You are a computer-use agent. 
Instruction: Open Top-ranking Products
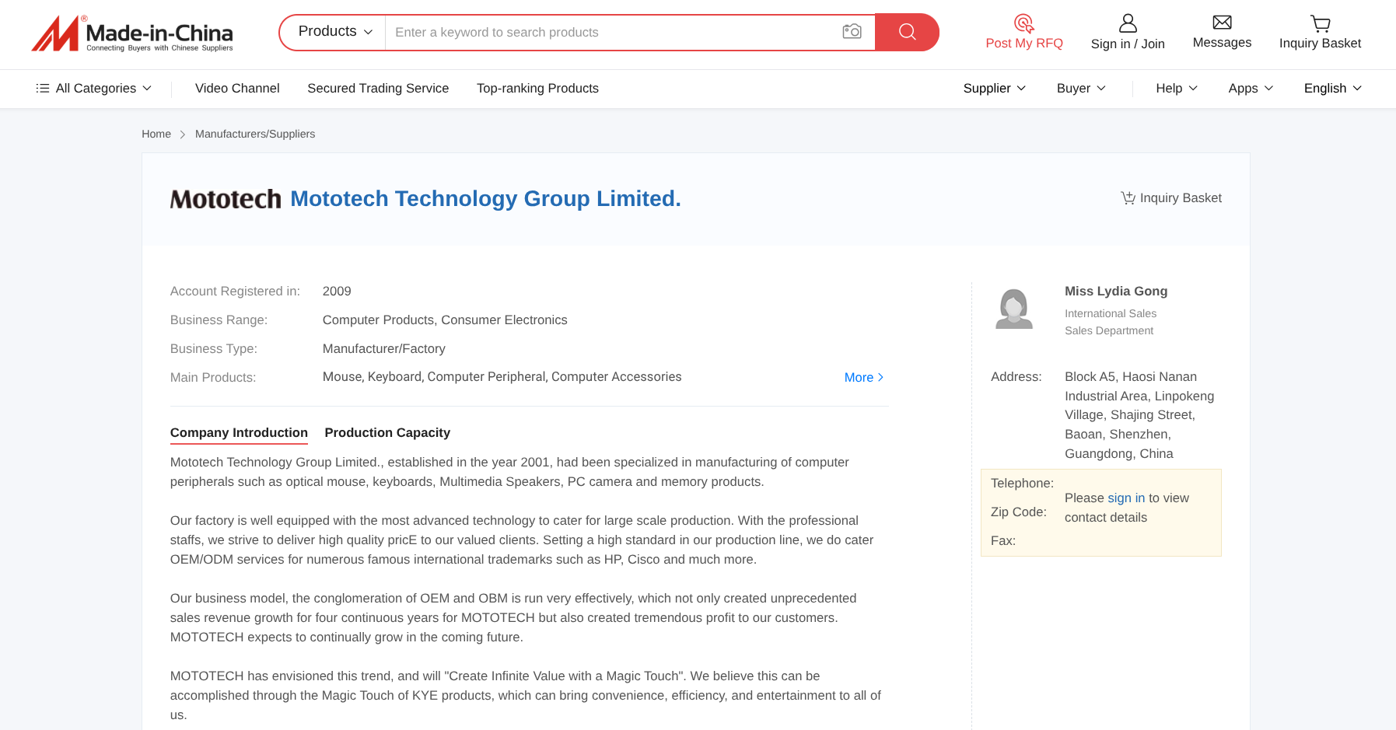click(537, 89)
